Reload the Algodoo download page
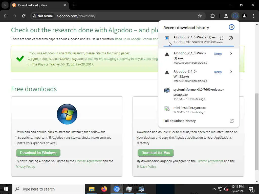Viewport: 259px width, 194px height. pos(24,16)
